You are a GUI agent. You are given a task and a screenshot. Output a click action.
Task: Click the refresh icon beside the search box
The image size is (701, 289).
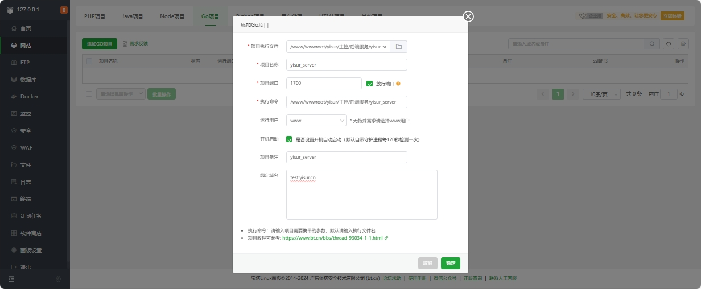pyautogui.click(x=669, y=44)
